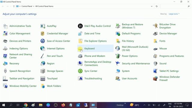Open the File Explorer Options icon
The image size is (192, 108).
point(80,41)
